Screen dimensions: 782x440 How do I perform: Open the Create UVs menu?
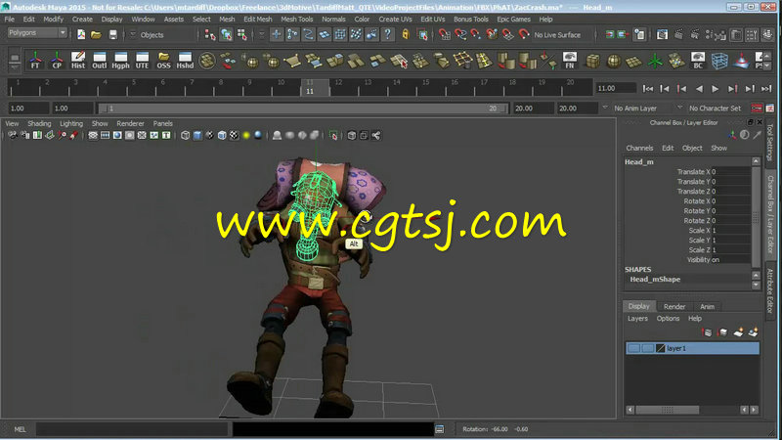click(395, 19)
